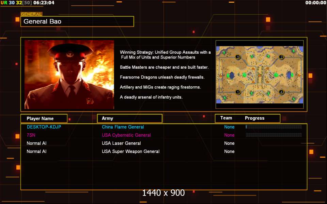
Task: Select Normal AI in USA Laser General row
Action: coord(36,143)
